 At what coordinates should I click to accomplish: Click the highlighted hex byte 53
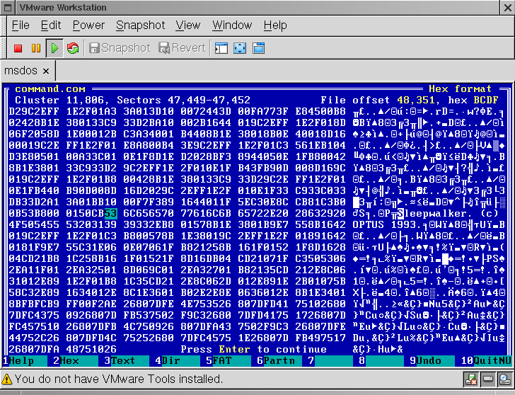click(110, 214)
